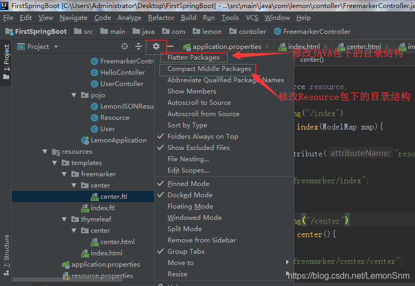Open the 1: Project side tool window
This screenshot has width=415, height=286.
coord(6,62)
